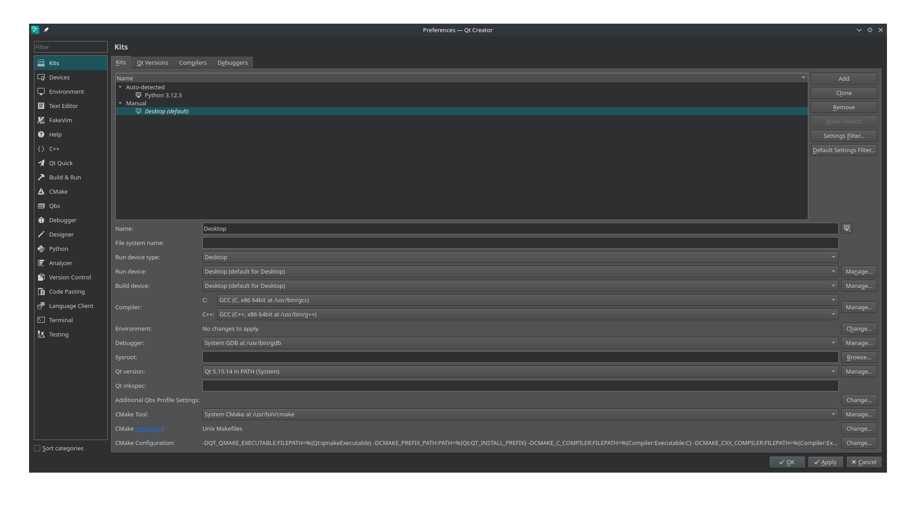
Task: Click the Qt mkspec input field
Action: 520,386
